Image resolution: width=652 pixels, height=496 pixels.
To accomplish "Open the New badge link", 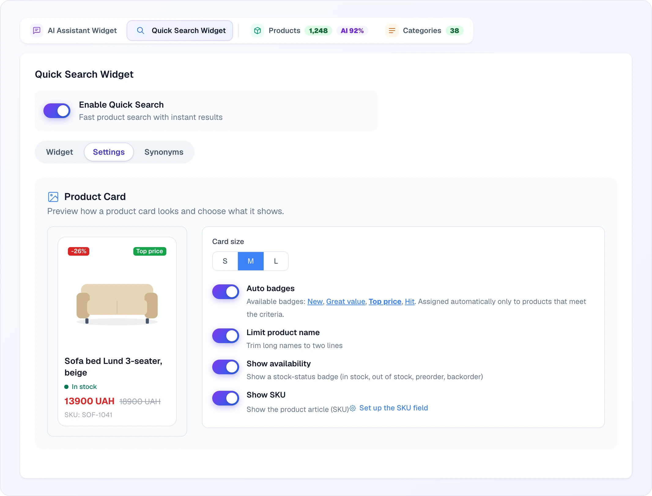I will (x=315, y=302).
